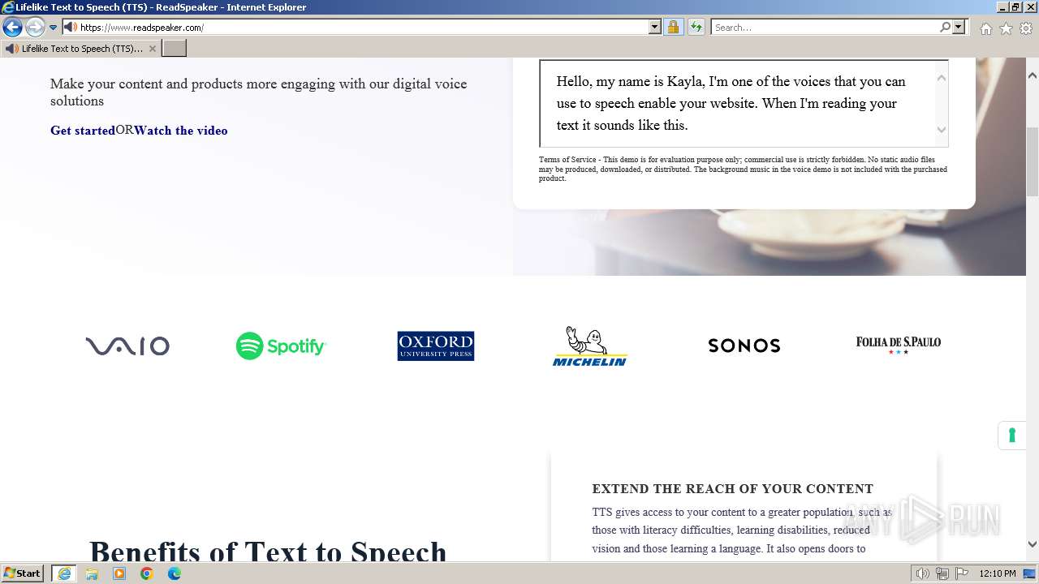
Task: Open the Windows Start menu
Action: [22, 573]
